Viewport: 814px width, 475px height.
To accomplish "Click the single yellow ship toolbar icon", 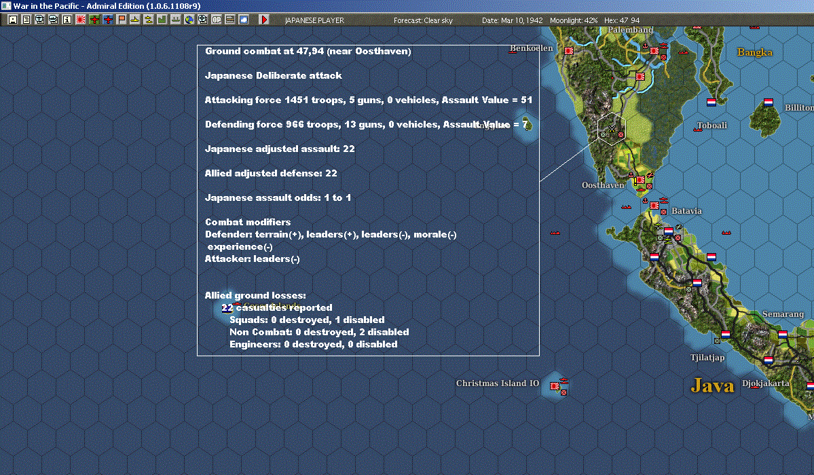I will coord(135,20).
